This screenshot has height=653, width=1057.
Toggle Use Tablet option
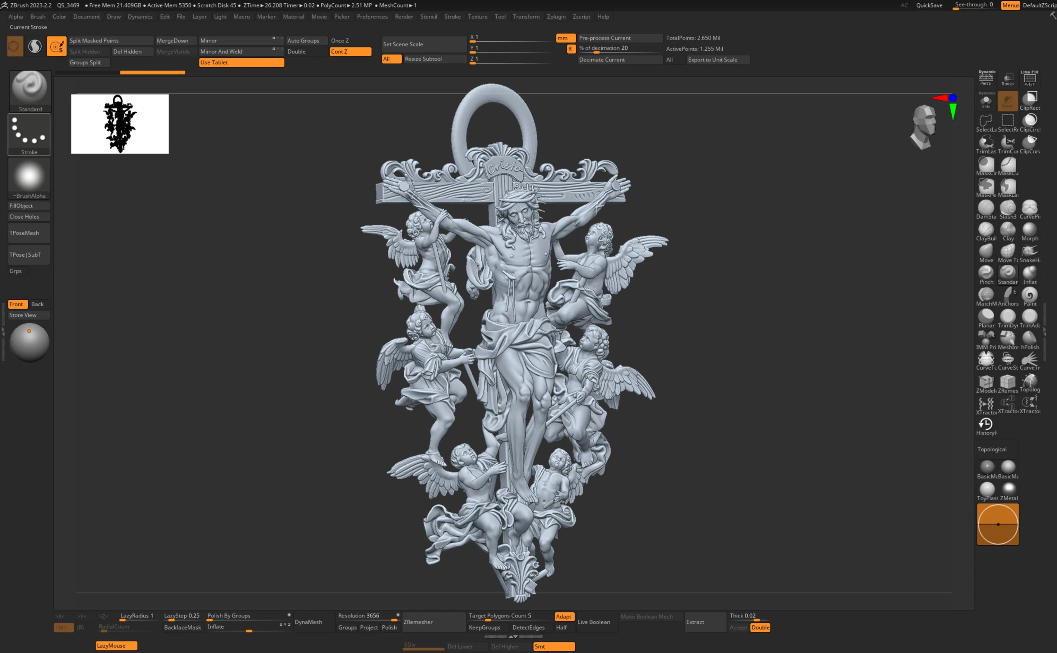pos(242,63)
